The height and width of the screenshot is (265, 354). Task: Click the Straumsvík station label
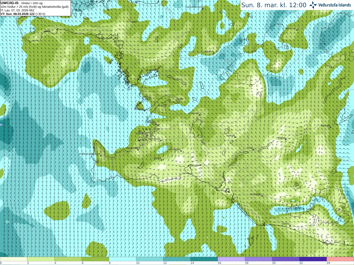pyautogui.click(x=131, y=148)
